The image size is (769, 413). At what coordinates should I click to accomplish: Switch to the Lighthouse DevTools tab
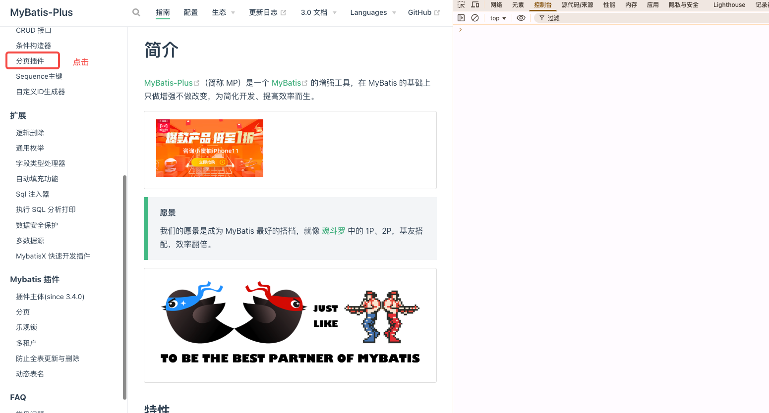(x=729, y=5)
